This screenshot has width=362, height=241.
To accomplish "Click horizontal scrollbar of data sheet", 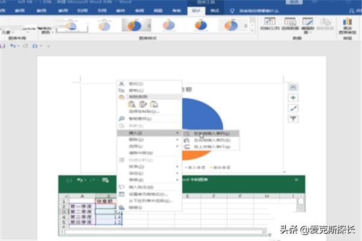I will 164,232.
